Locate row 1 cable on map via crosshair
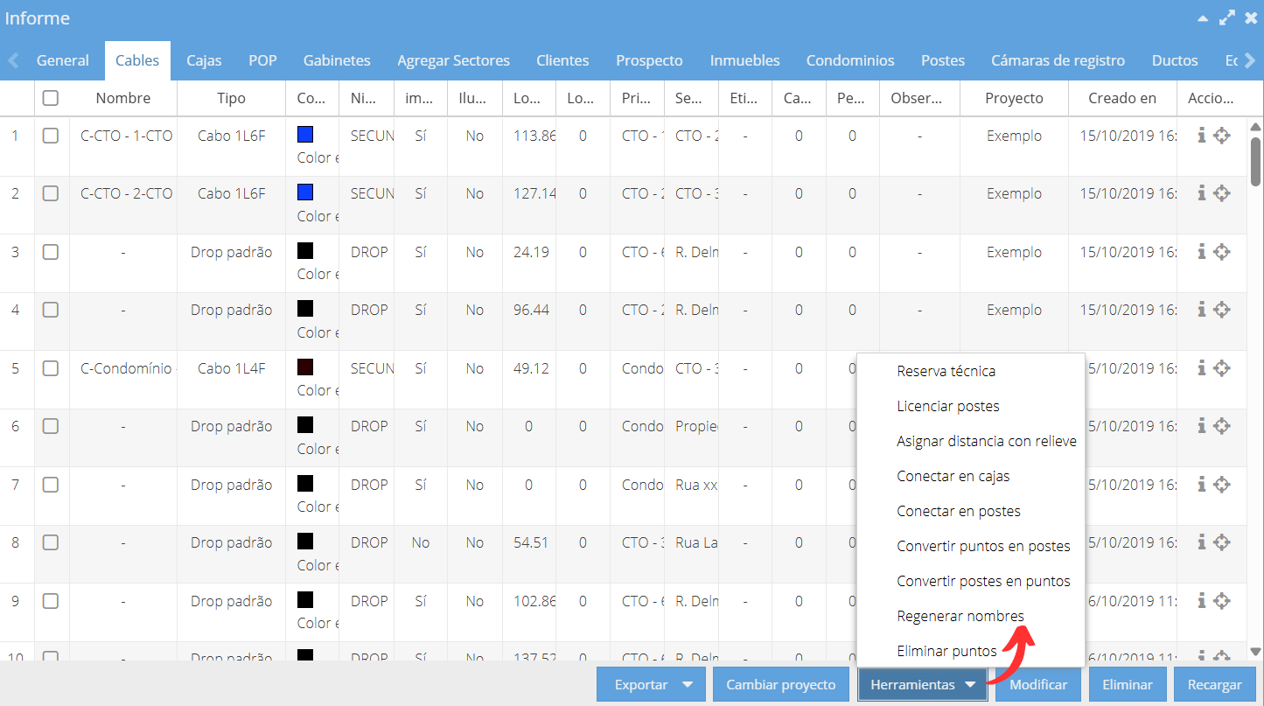The width and height of the screenshot is (1264, 706). pyautogui.click(x=1222, y=136)
